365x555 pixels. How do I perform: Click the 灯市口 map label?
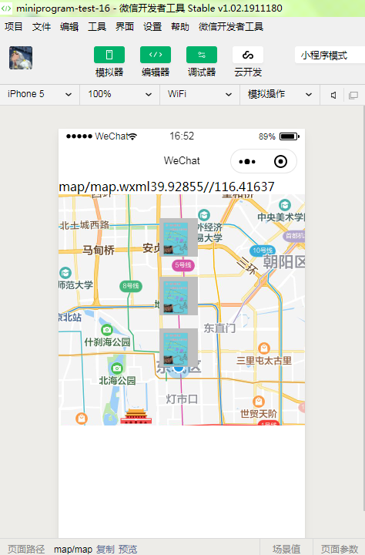click(x=182, y=399)
